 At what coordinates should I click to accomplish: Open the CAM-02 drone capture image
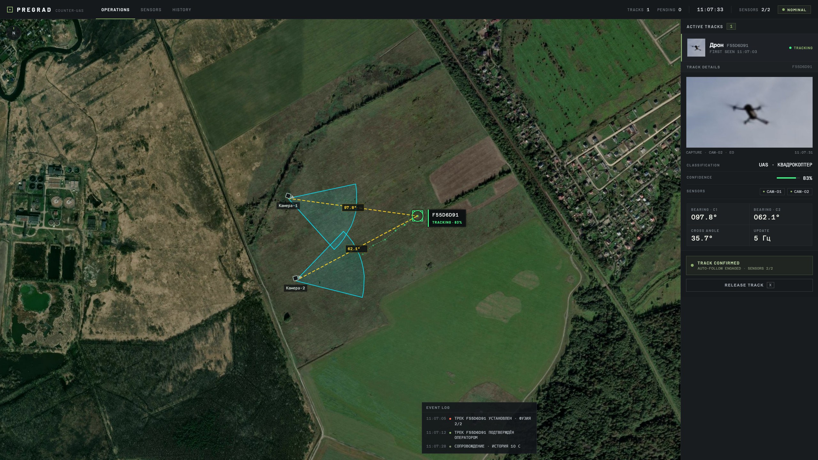pyautogui.click(x=749, y=112)
